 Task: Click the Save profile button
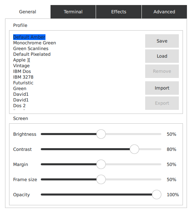point(162,41)
